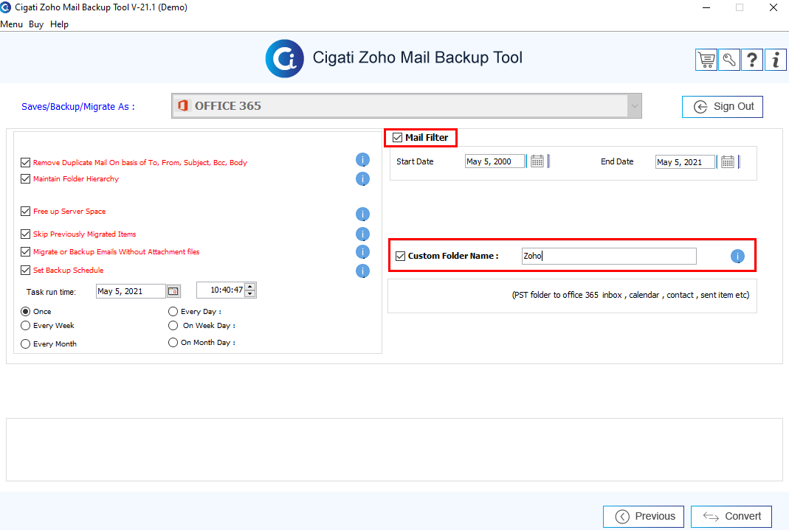Image resolution: width=789 pixels, height=530 pixels.
Task: Open the shopping cart buy icon
Action: [706, 60]
